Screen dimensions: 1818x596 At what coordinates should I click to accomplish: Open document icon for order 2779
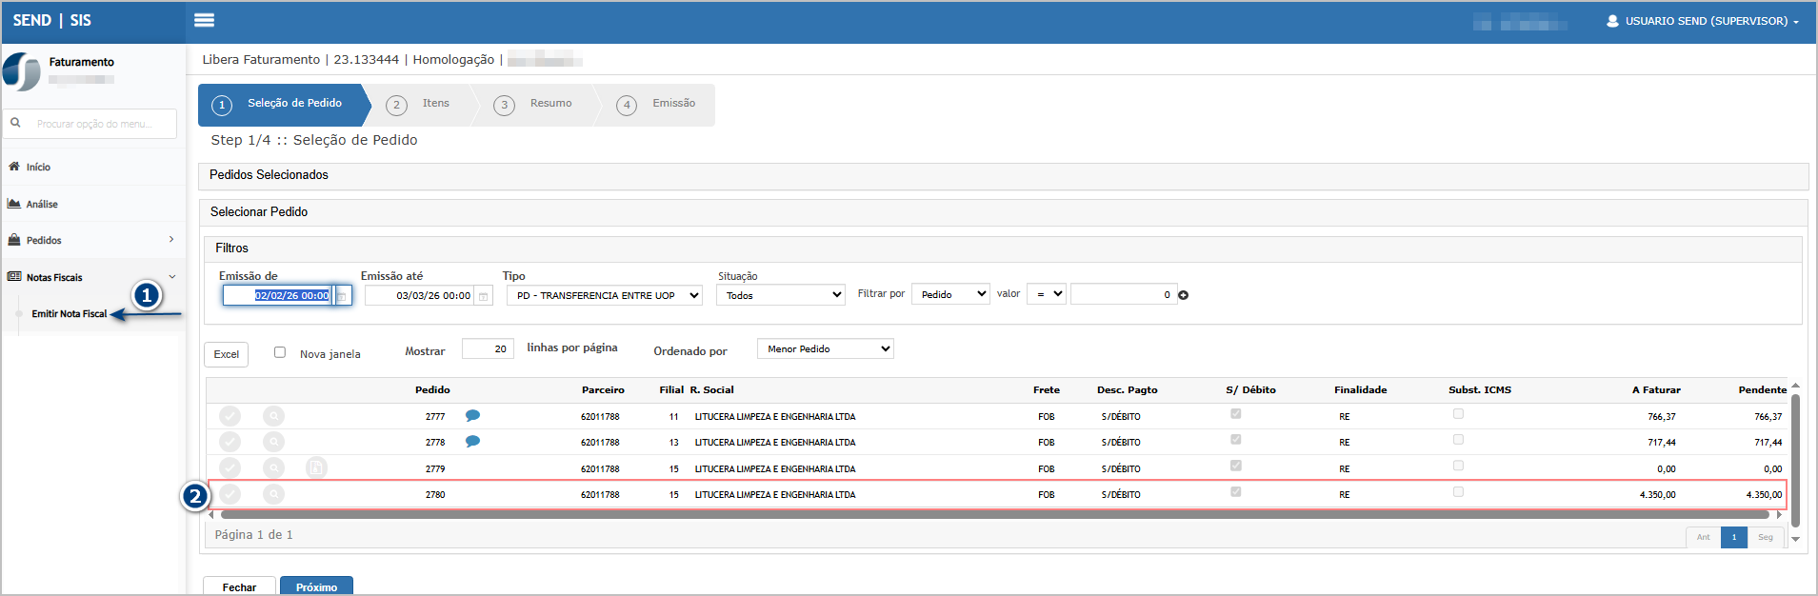[316, 467]
